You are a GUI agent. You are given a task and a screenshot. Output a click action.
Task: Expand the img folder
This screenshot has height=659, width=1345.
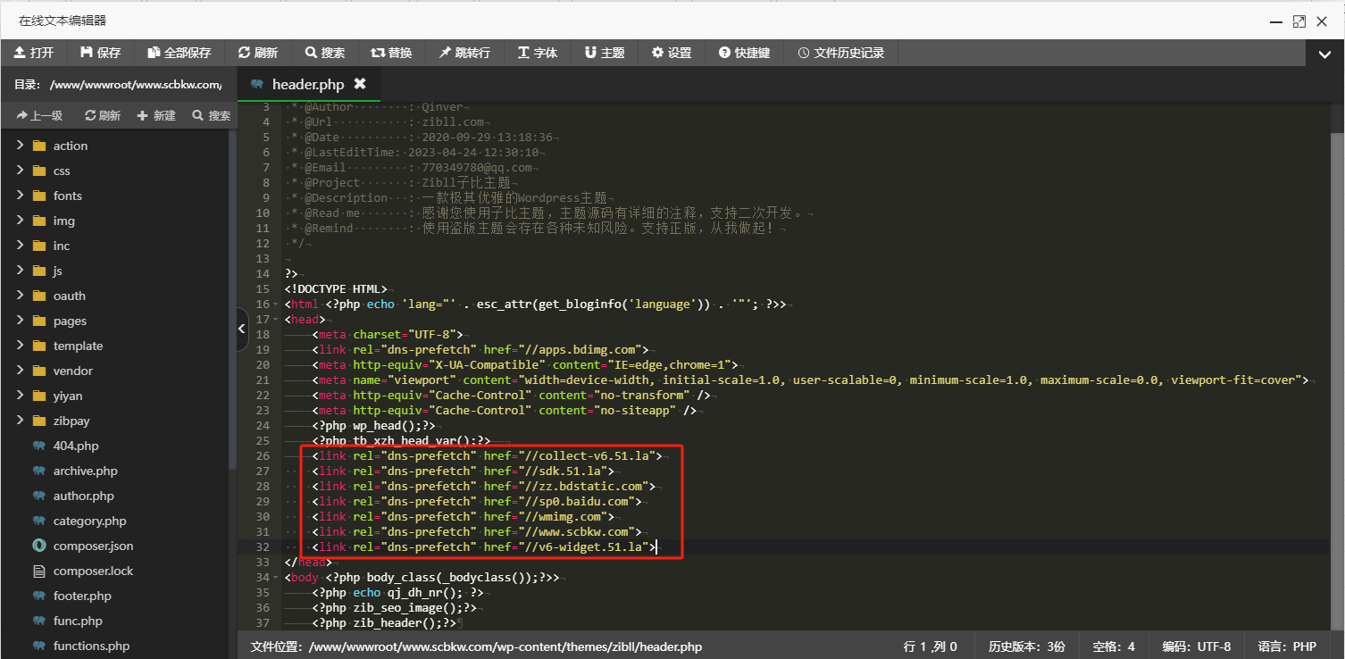click(20, 221)
